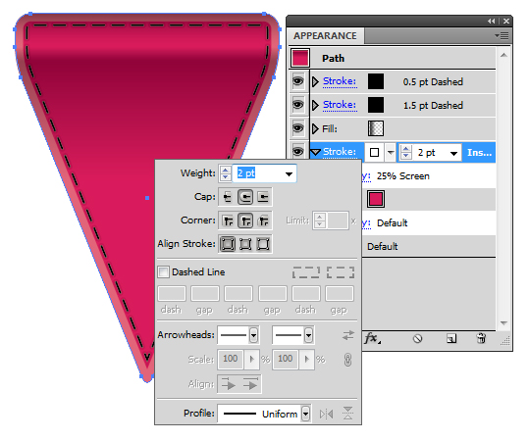The image size is (529, 441).
Task: Align stroke to outside icon
Action: point(263,244)
